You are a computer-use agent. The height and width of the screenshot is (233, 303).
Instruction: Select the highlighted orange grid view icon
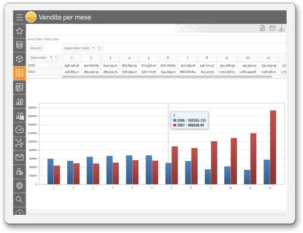19,73
